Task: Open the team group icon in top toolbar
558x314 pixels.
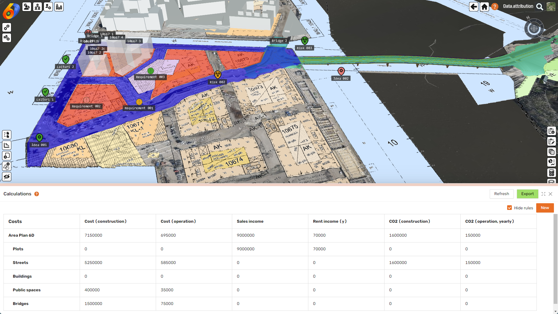Action: point(37,7)
